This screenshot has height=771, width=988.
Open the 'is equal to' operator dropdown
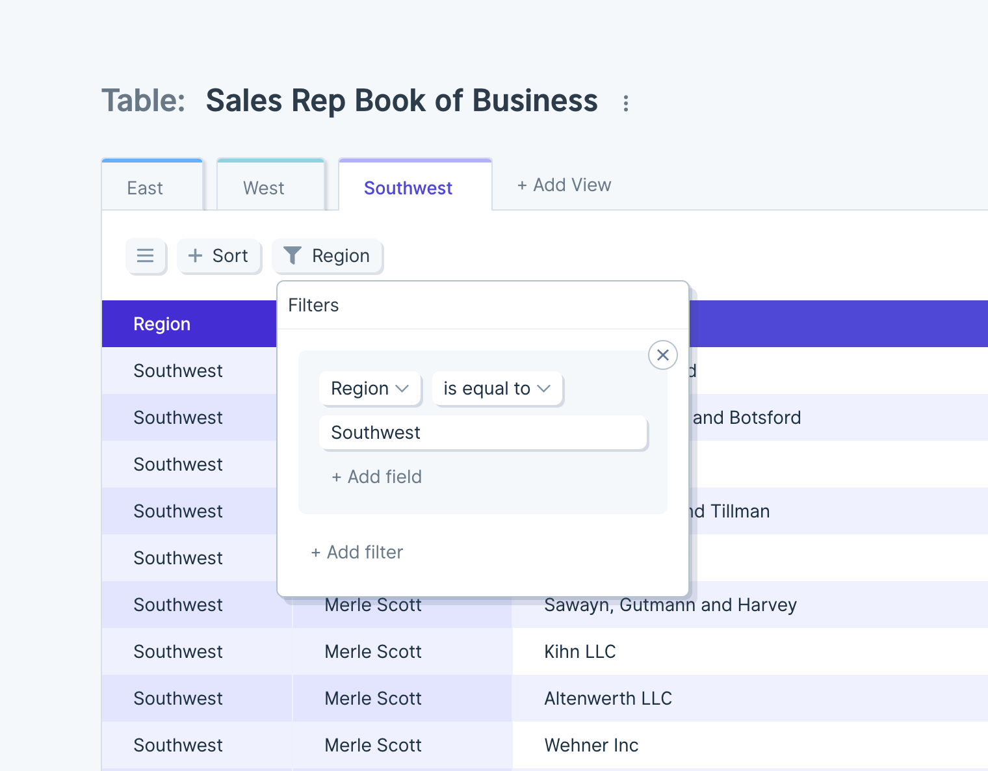[x=497, y=389]
